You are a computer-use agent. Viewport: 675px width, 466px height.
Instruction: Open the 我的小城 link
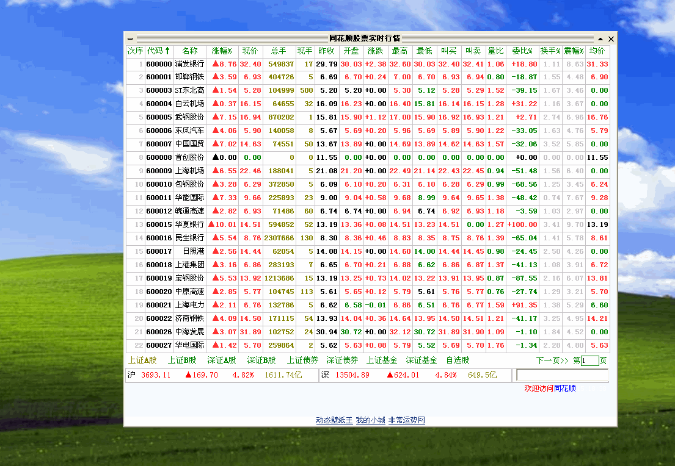(x=370, y=420)
